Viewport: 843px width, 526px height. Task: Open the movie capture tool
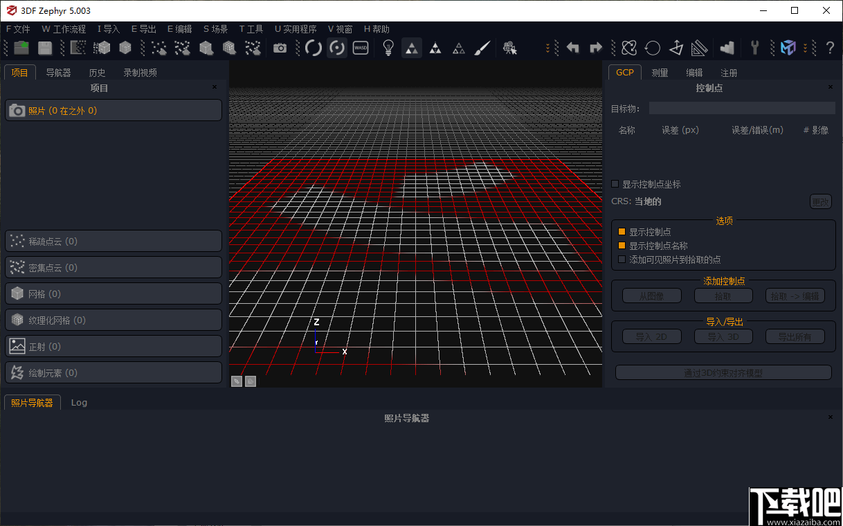(x=510, y=48)
